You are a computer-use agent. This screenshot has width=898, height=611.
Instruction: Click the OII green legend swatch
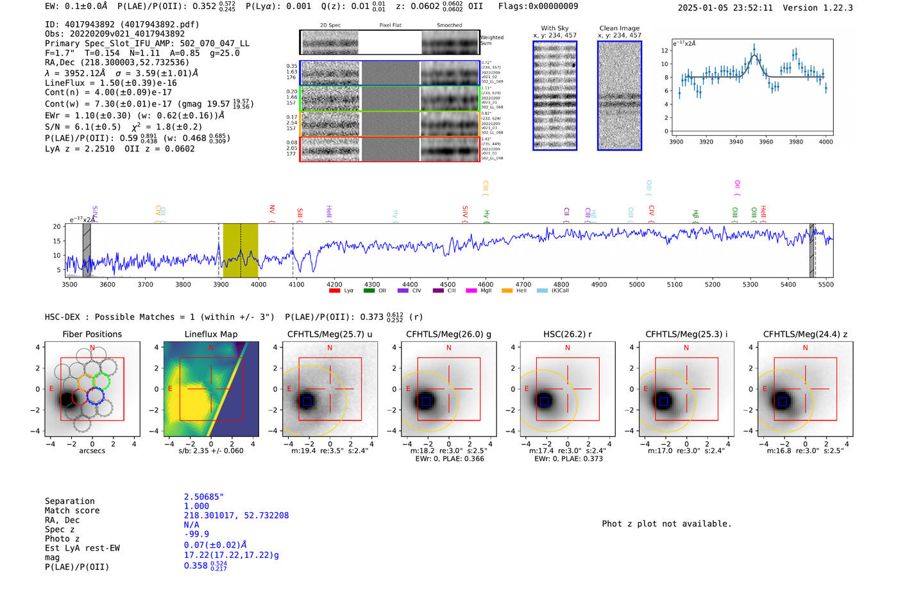point(369,290)
